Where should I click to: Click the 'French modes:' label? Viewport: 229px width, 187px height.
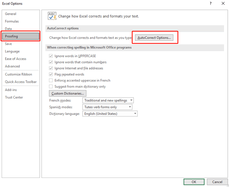click(60, 101)
